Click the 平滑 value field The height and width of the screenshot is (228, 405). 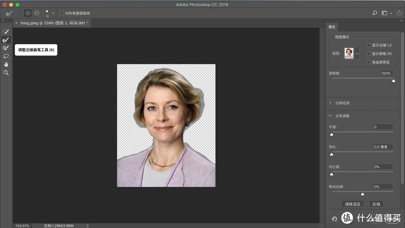383,127
